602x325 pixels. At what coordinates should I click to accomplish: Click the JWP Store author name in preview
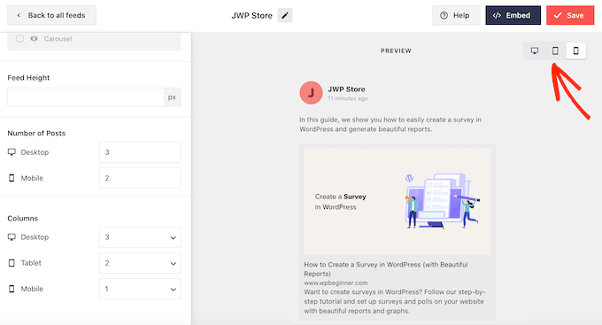pyautogui.click(x=346, y=89)
